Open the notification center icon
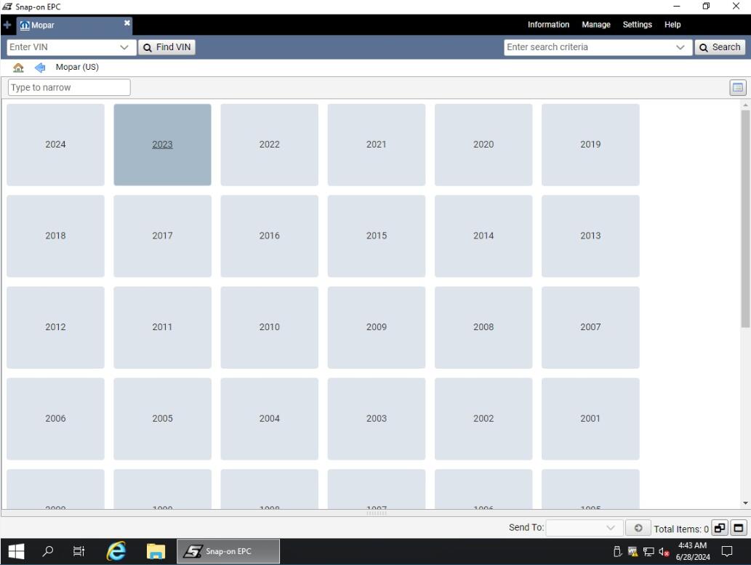This screenshot has width=751, height=565. (x=727, y=552)
